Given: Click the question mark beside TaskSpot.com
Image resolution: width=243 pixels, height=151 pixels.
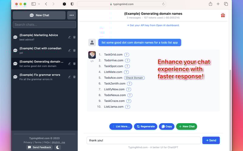Looking at the screenshot, I should [127, 66].
